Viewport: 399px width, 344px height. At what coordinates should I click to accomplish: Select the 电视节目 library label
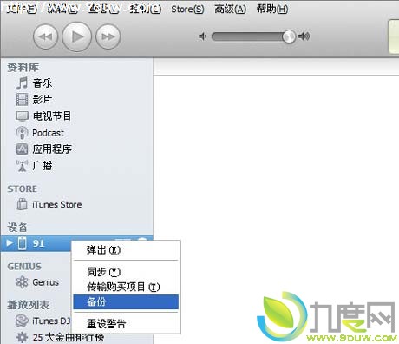pos(52,116)
